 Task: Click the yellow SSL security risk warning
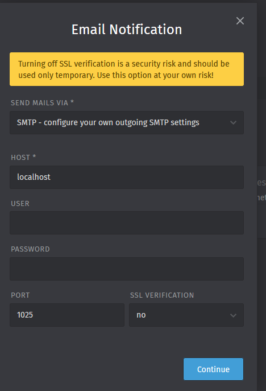127,69
